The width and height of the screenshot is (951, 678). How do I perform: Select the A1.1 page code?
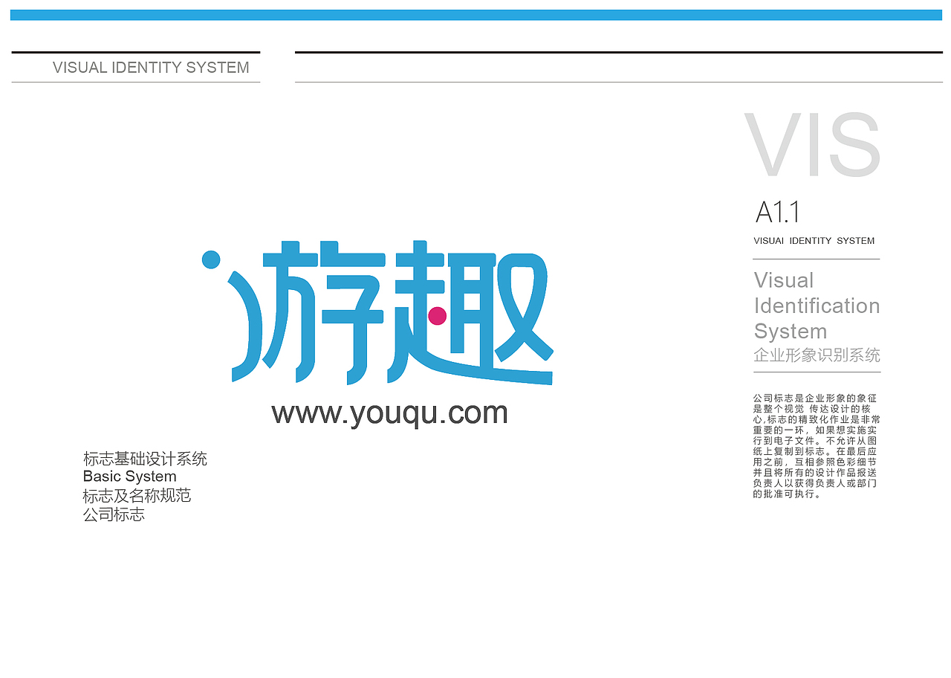pyautogui.click(x=778, y=213)
